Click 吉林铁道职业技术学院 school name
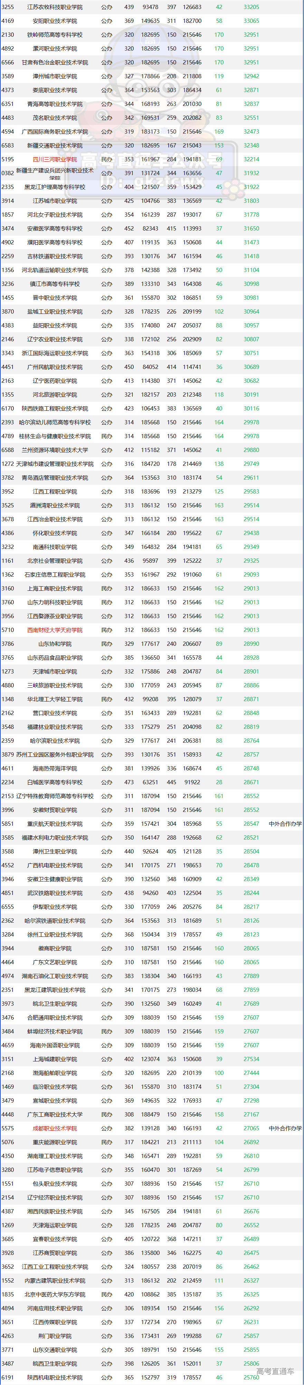The height and width of the screenshot is (1385, 304). pos(55,256)
